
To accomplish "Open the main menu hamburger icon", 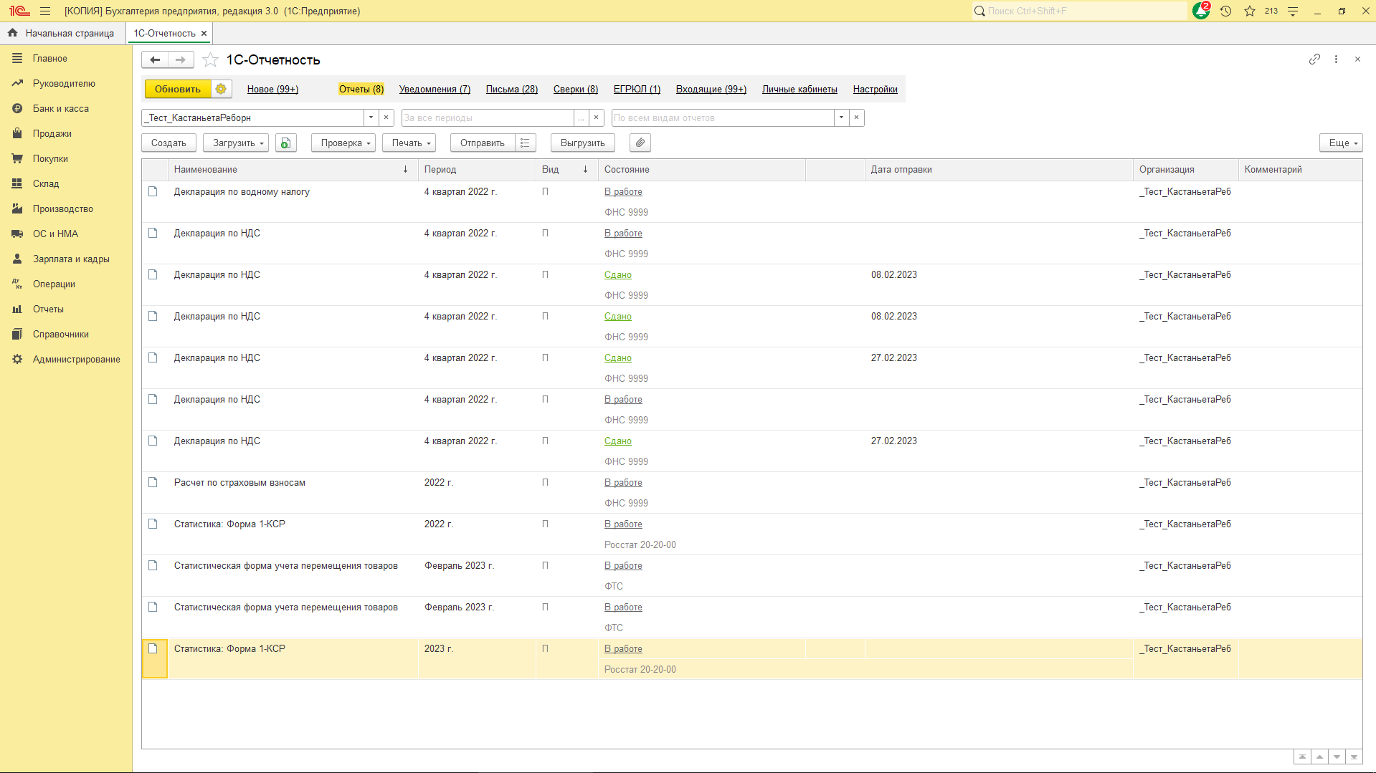I will tap(45, 11).
